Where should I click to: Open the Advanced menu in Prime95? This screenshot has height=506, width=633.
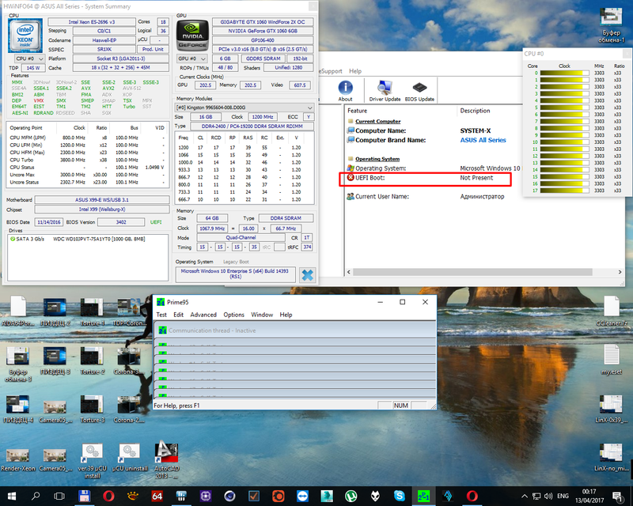[x=203, y=315]
